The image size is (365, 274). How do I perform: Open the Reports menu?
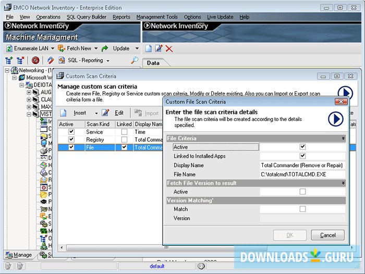point(121,17)
